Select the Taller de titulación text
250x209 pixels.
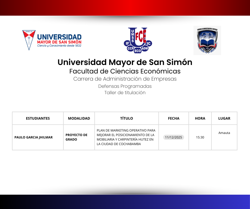[x=125, y=93]
